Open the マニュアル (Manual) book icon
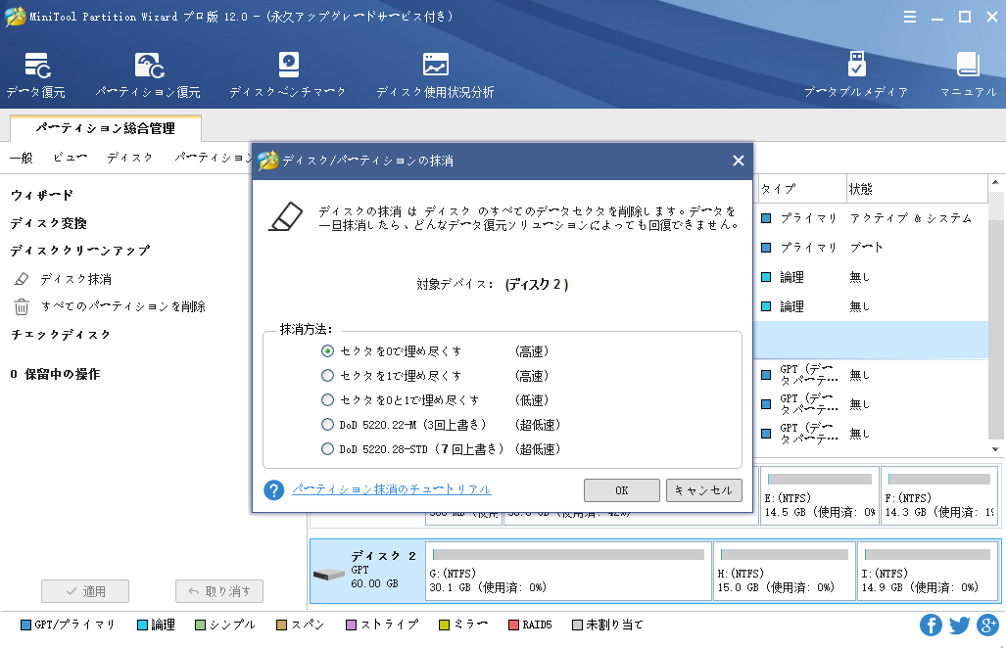This screenshot has width=1006, height=648. 968,67
